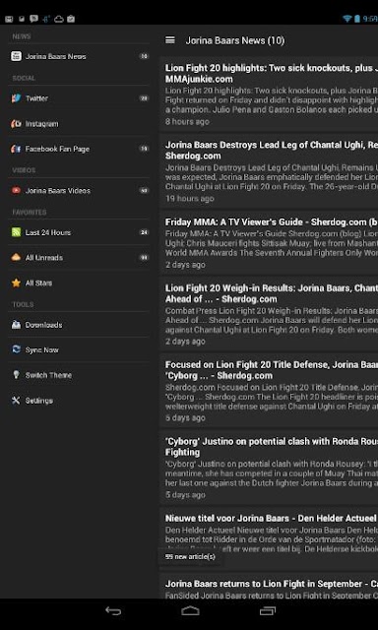Screen dimensions: 378x630
Task: Toggle Switch Theme option
Action: pyautogui.click(x=79, y=375)
